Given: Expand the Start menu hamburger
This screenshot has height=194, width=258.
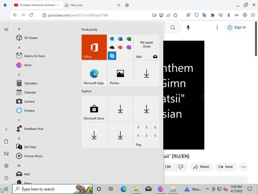Looking at the screenshot, I should [6, 29].
